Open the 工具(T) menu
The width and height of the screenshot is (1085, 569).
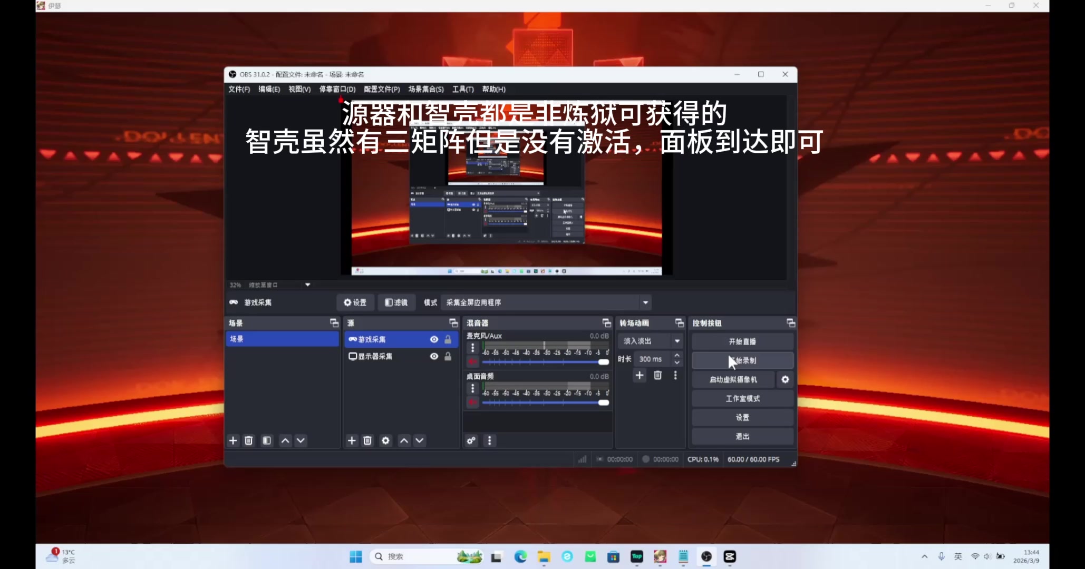point(462,89)
